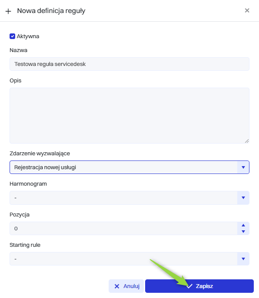Increase Pozycja value with up arrow
The height and width of the screenshot is (298, 259).
(x=243, y=225)
